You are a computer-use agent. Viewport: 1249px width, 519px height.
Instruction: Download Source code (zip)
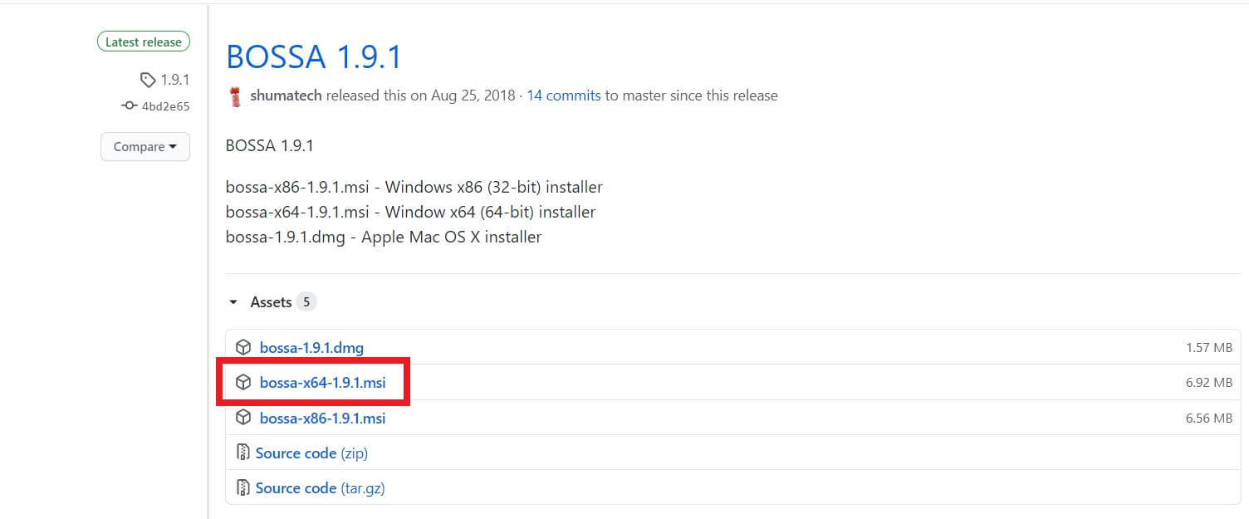click(311, 453)
